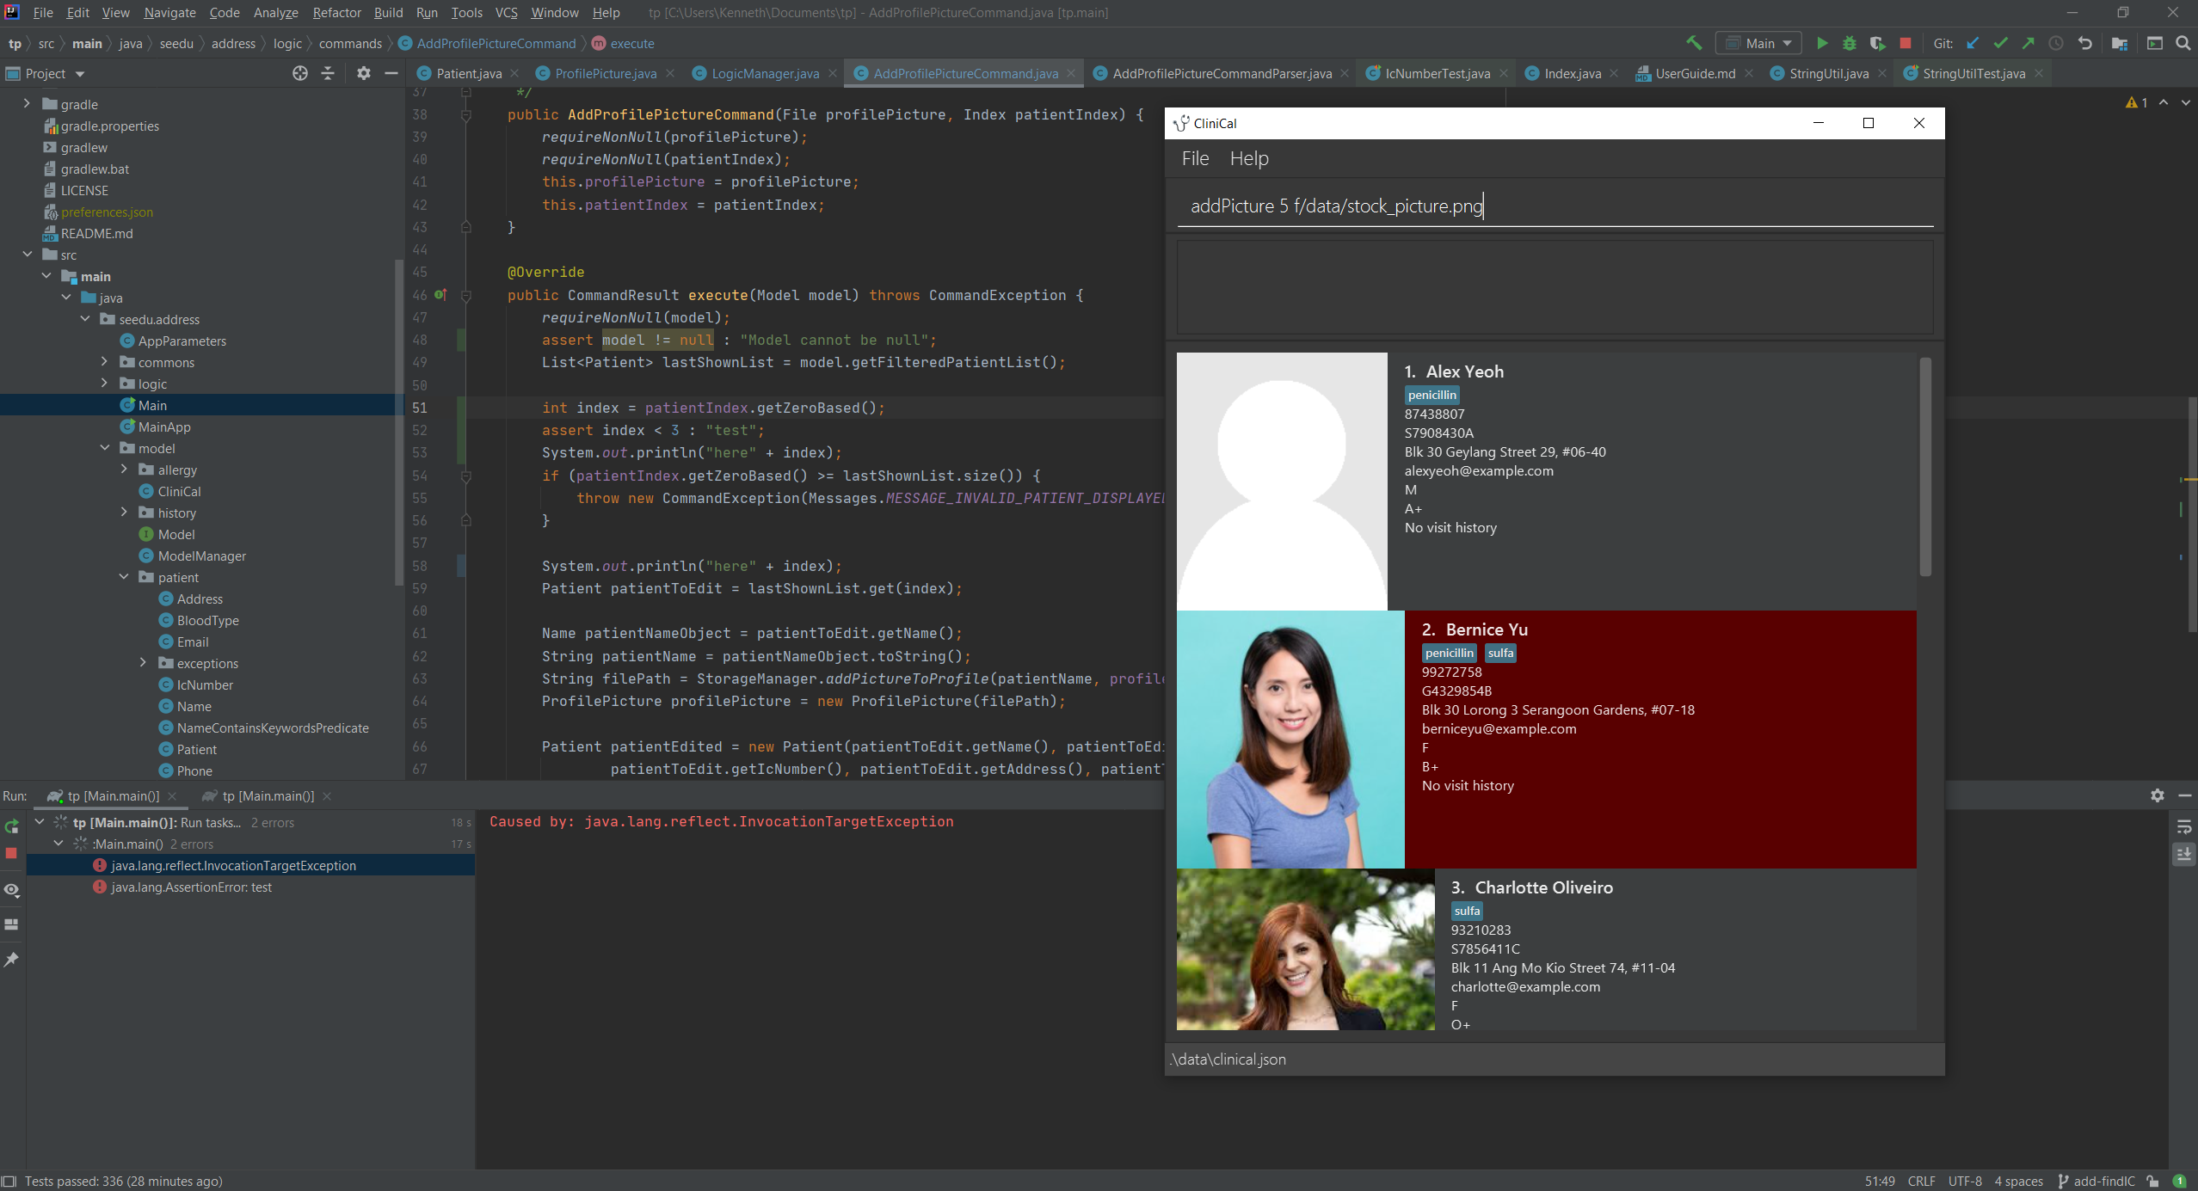
Task: Open the Refactor menu
Action: (x=336, y=13)
